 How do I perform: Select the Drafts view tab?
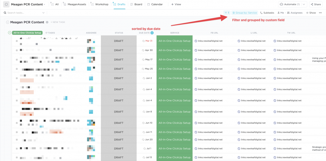point(119,4)
